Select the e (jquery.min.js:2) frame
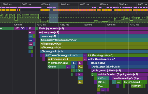The width and height of the screenshot is (148, 94). click(x=93, y=32)
